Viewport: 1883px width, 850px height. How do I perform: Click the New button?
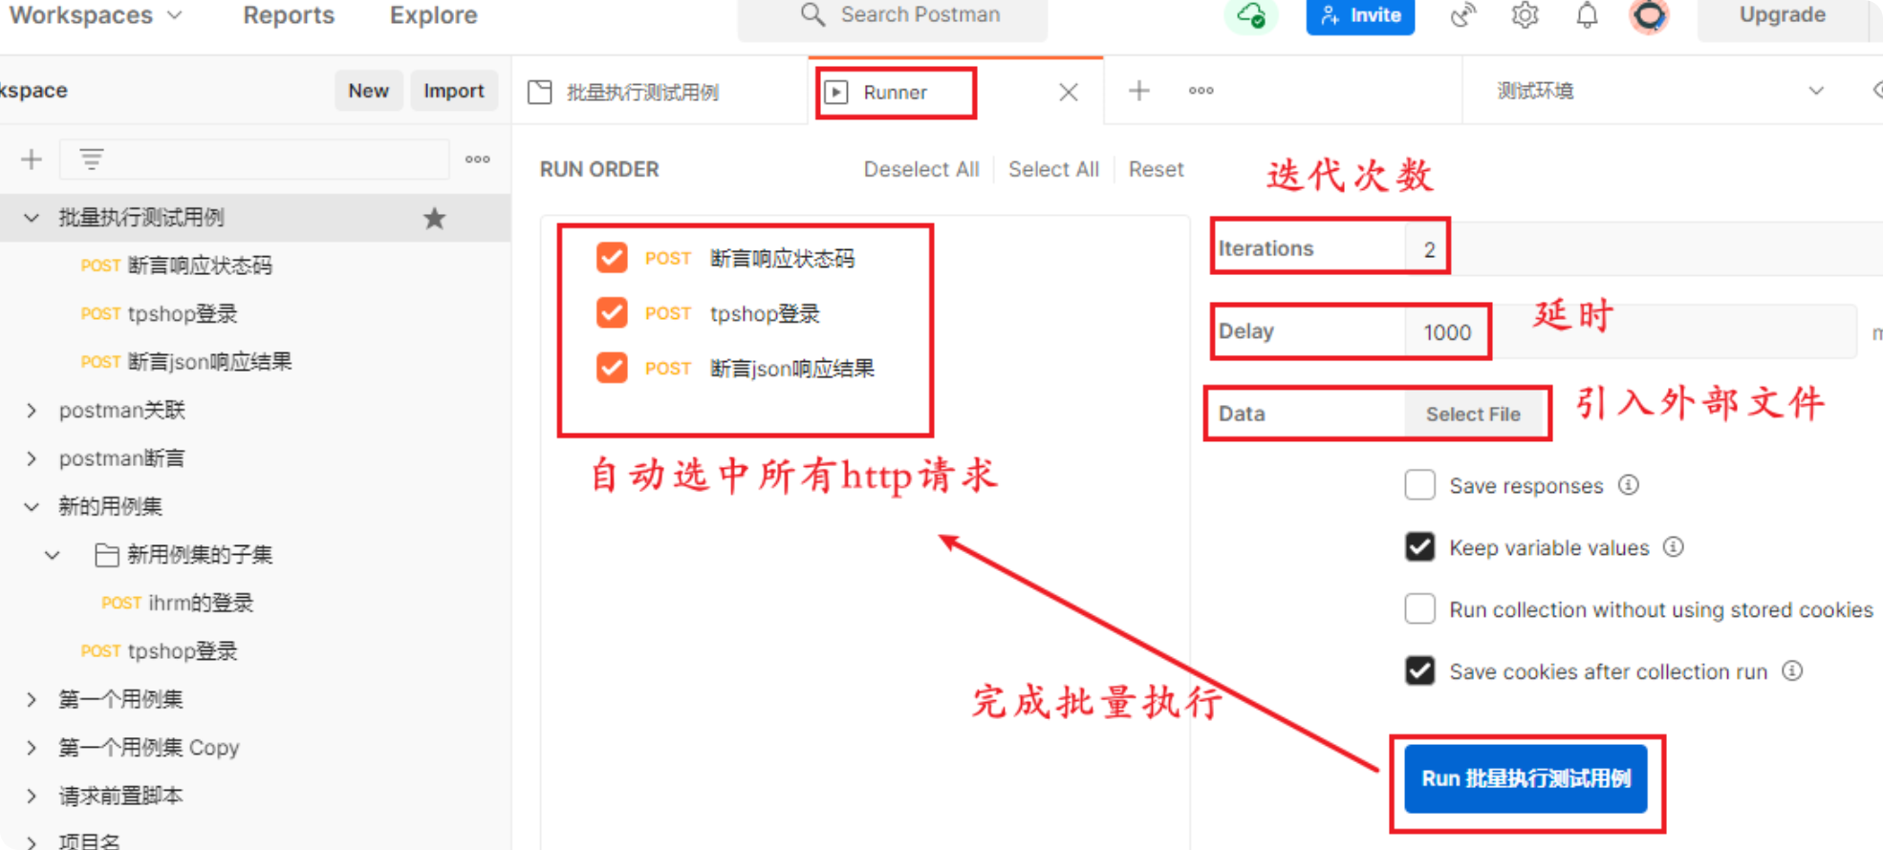pyautogui.click(x=368, y=91)
